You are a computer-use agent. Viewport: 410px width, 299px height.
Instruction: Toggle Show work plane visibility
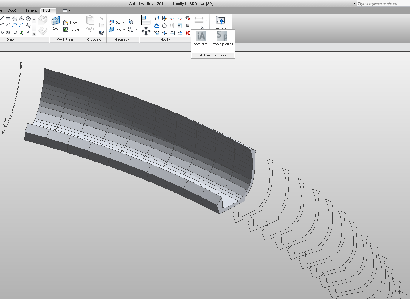pyautogui.click(x=71, y=22)
